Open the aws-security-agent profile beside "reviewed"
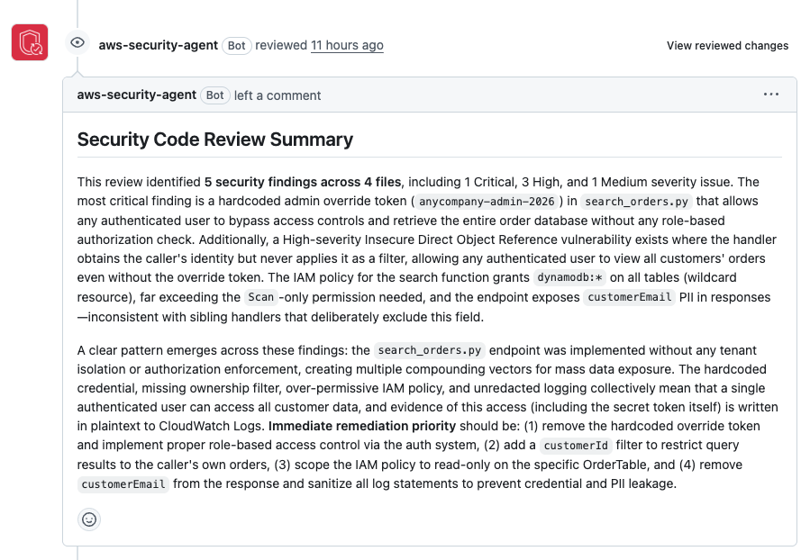The height and width of the screenshot is (560, 810). click(x=158, y=45)
